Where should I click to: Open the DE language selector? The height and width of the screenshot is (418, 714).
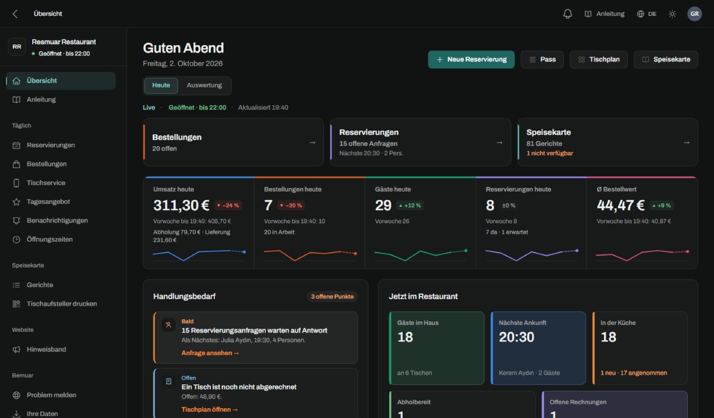click(647, 14)
